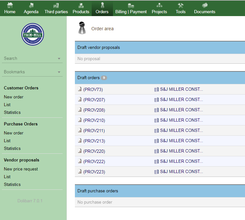245x220 pixels.
Task: Click the Documents folder icon
Action: coord(205,5)
